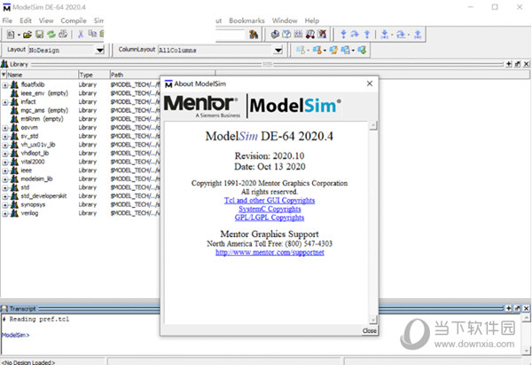Image resolution: width=532 pixels, height=365 pixels.
Task: Select the mtiRnm (empty) library row
Action: (80, 119)
